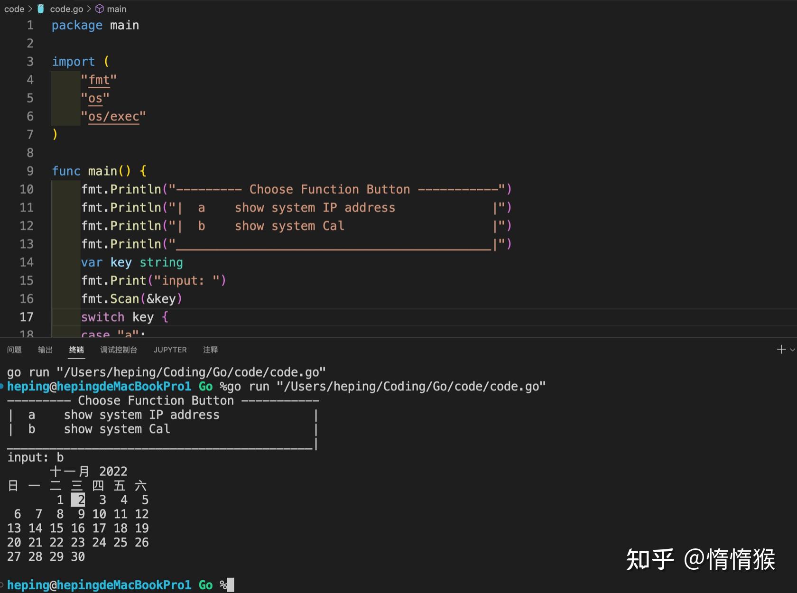
Task: Open the terminal launch profile dropdown arrow
Action: [792, 350]
